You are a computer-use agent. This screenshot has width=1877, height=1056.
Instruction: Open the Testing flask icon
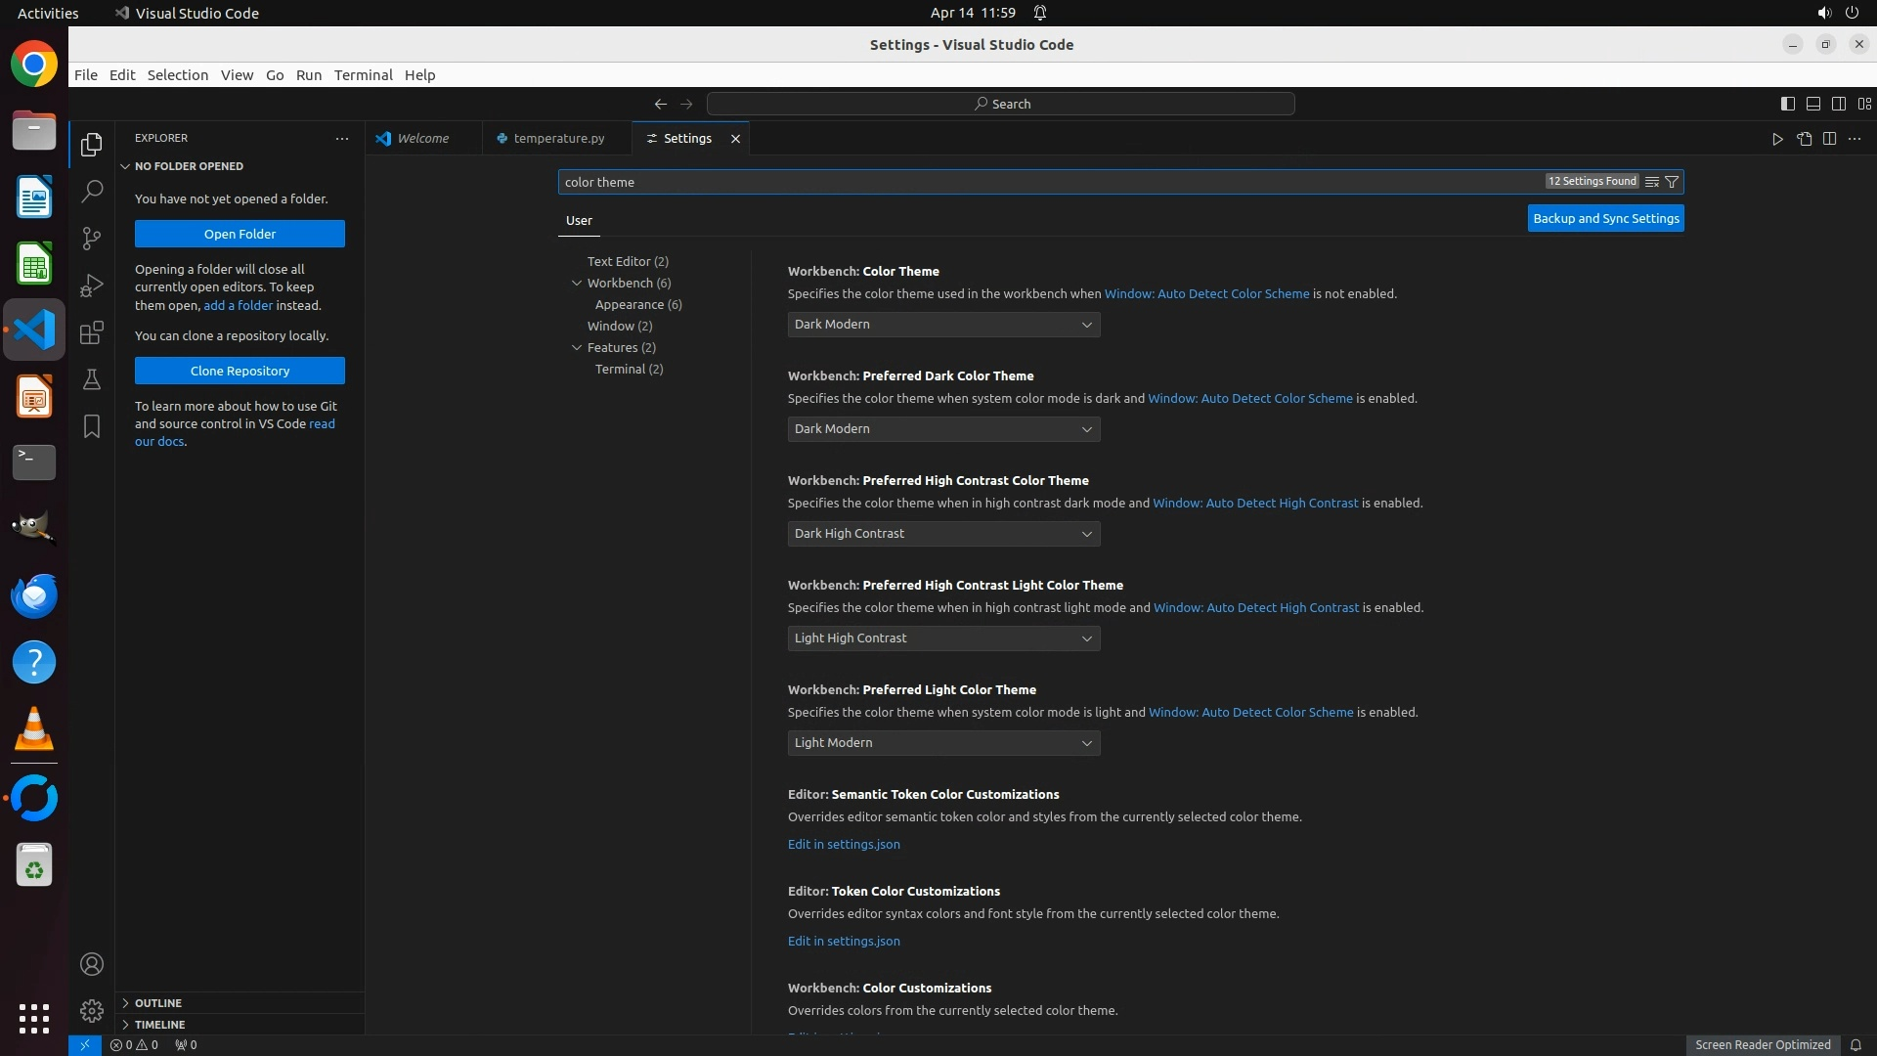[92, 379]
